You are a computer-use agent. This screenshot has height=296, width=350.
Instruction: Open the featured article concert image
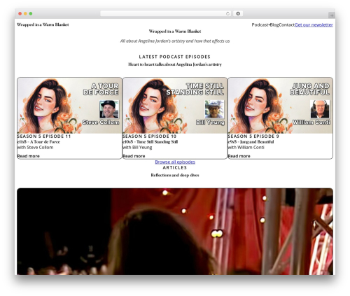[x=175, y=232]
